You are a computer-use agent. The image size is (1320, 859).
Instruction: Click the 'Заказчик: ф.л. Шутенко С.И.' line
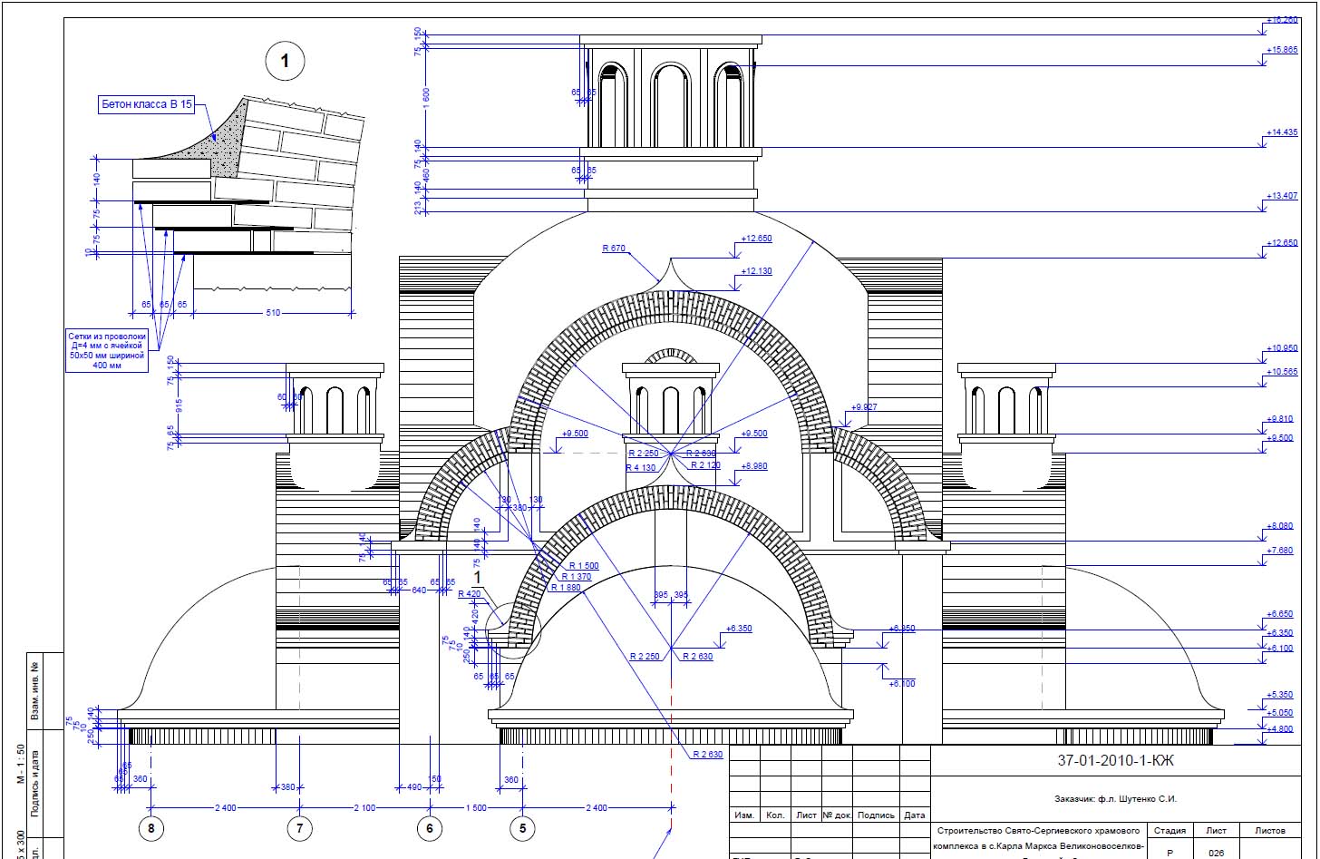(1115, 799)
